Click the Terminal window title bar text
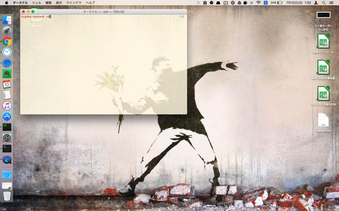This screenshot has height=211, width=339. click(104, 12)
